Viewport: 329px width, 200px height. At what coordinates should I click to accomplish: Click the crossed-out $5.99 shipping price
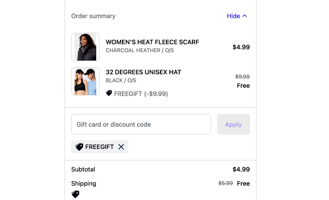pos(226,183)
